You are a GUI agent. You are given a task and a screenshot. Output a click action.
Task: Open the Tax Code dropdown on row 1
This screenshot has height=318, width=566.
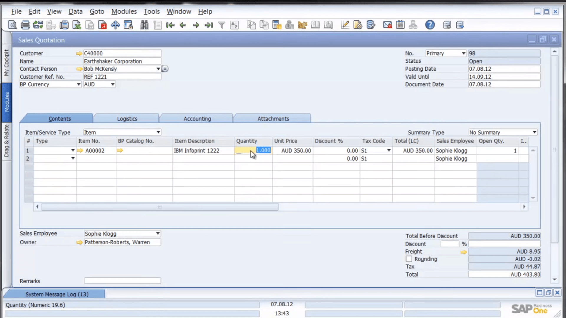point(389,150)
